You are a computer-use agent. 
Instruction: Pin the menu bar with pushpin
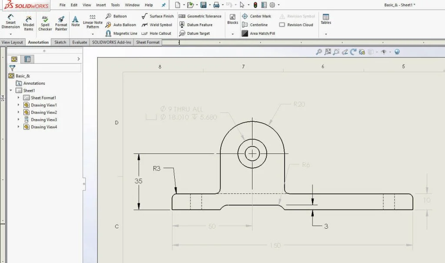coord(163,5)
